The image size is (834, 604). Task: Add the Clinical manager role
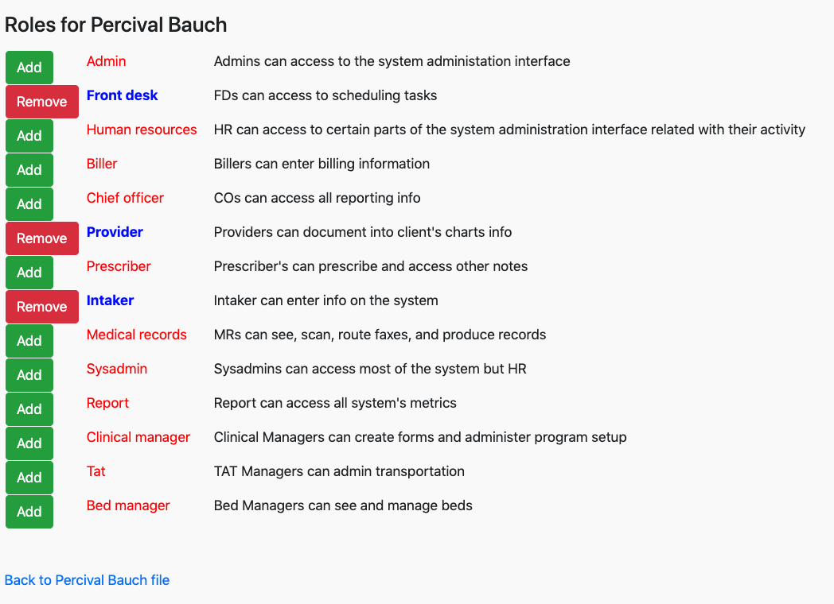point(29,443)
